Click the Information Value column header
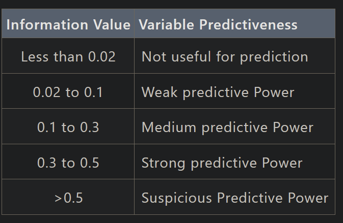The width and height of the screenshot is (343, 223). point(68,23)
